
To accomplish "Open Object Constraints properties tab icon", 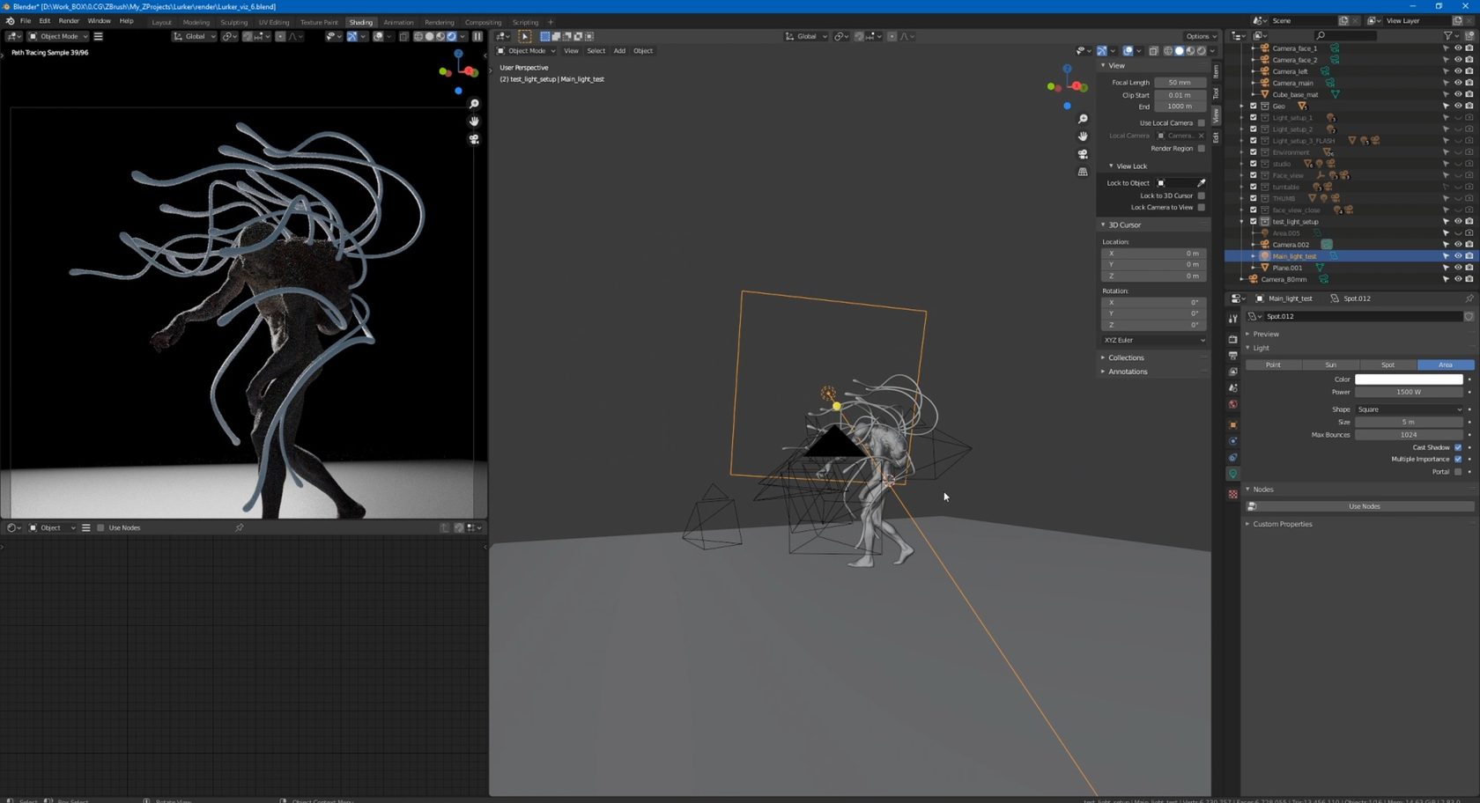I will pos(1232,457).
